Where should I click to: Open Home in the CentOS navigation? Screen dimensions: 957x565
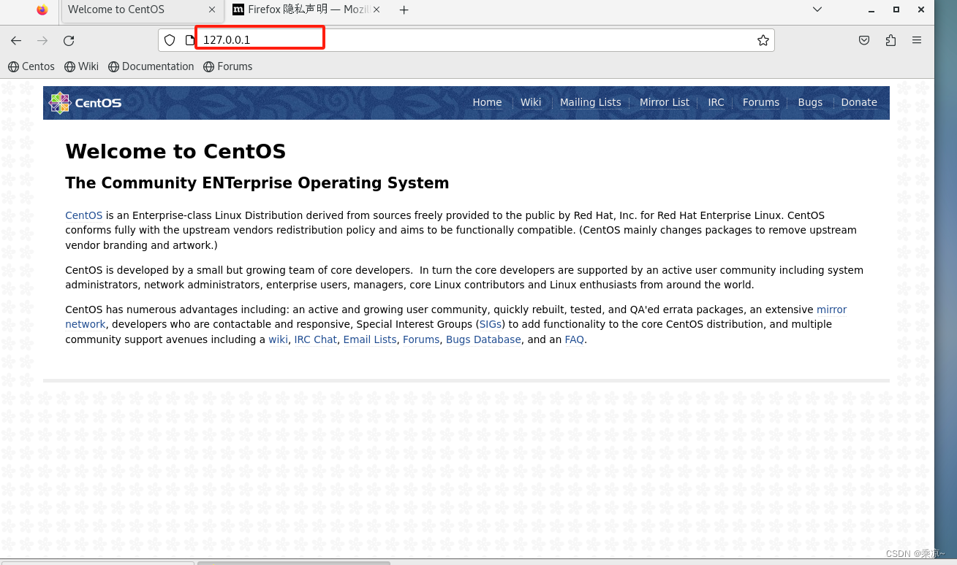[x=487, y=102]
